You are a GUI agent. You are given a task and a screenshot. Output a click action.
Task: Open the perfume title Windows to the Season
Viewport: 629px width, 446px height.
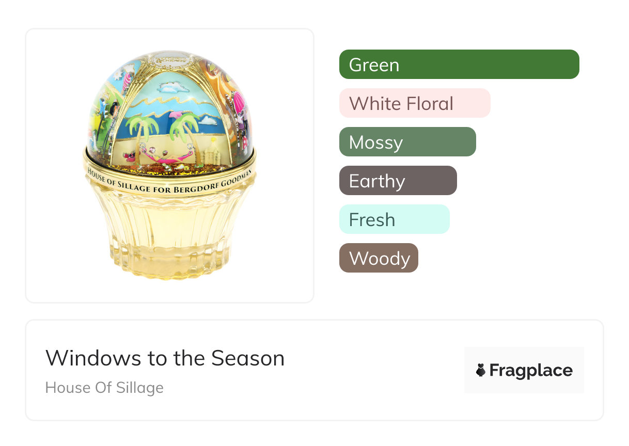pyautogui.click(x=165, y=358)
